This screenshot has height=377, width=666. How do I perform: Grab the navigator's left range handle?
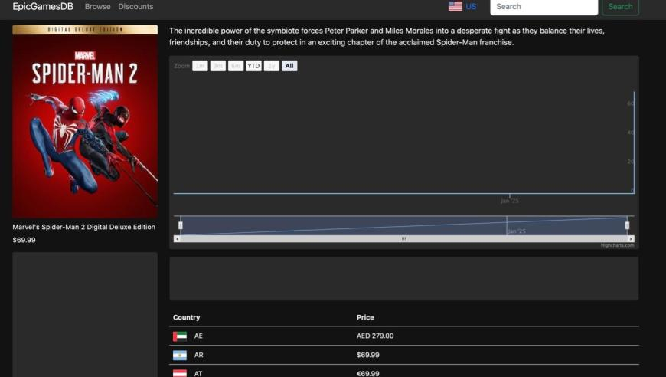tap(181, 225)
